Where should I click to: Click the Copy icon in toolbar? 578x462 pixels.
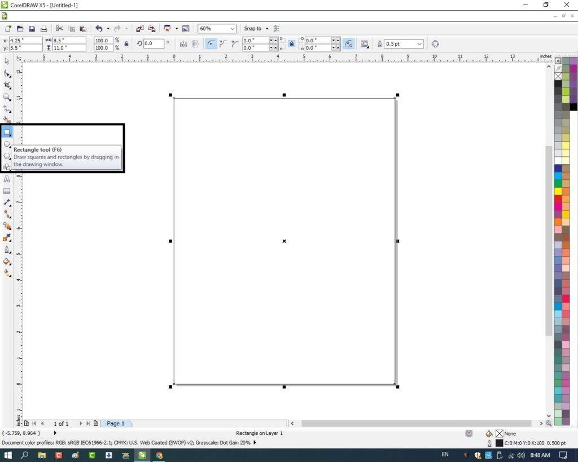coord(72,28)
